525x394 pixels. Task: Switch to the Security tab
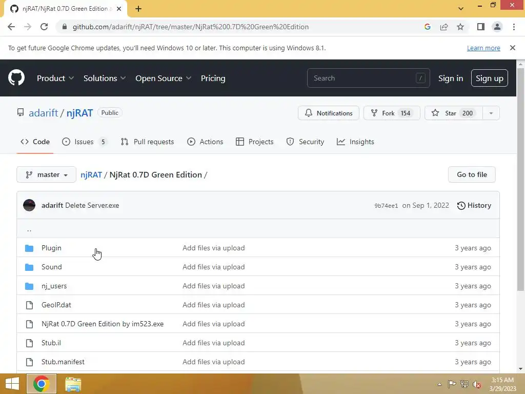point(305,142)
